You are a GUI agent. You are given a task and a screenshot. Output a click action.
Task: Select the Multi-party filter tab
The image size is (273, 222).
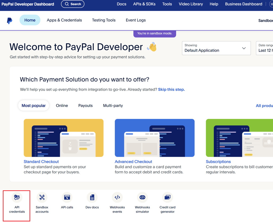[x=113, y=106]
